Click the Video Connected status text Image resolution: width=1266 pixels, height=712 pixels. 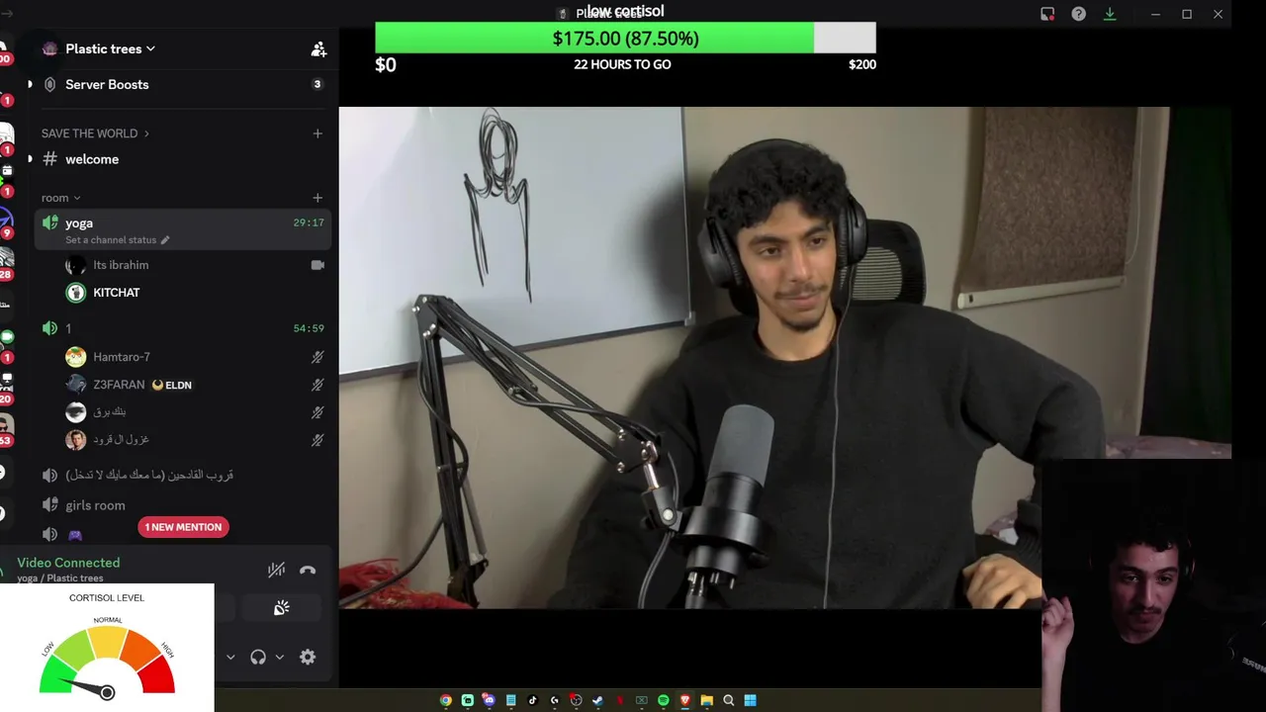point(68,563)
